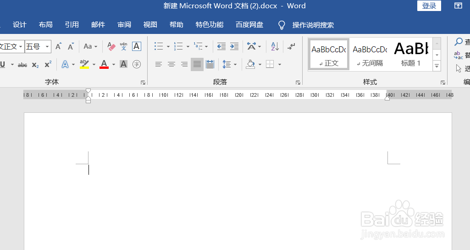Toggle justify alignment
The image size is (470, 250).
click(197, 64)
